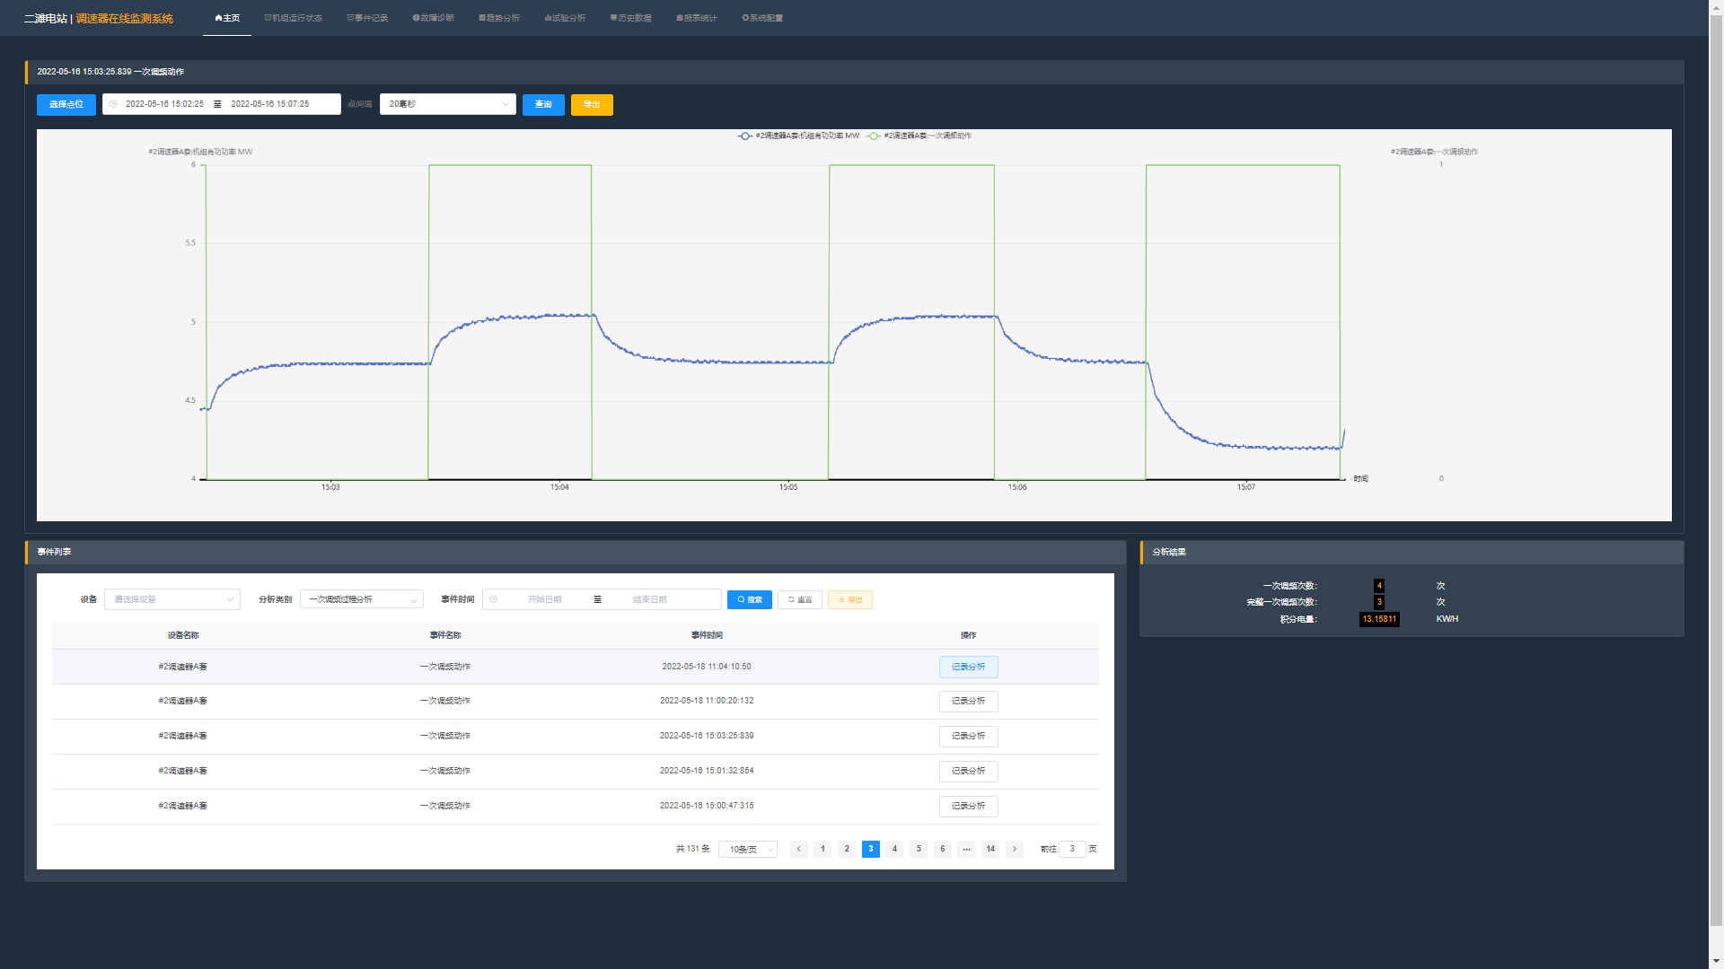
Task: Expand the 20毫秒 point interval dropdown
Action: coord(447,104)
